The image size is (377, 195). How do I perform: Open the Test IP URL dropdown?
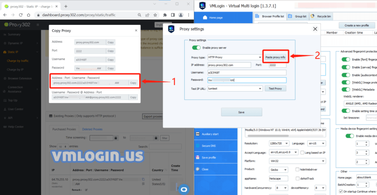235,89
